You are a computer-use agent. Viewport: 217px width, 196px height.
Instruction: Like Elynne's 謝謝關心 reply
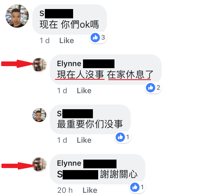pyautogui.click(x=90, y=190)
